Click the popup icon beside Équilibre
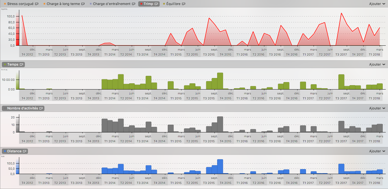The width and height of the screenshot is (388, 189). click(x=184, y=4)
